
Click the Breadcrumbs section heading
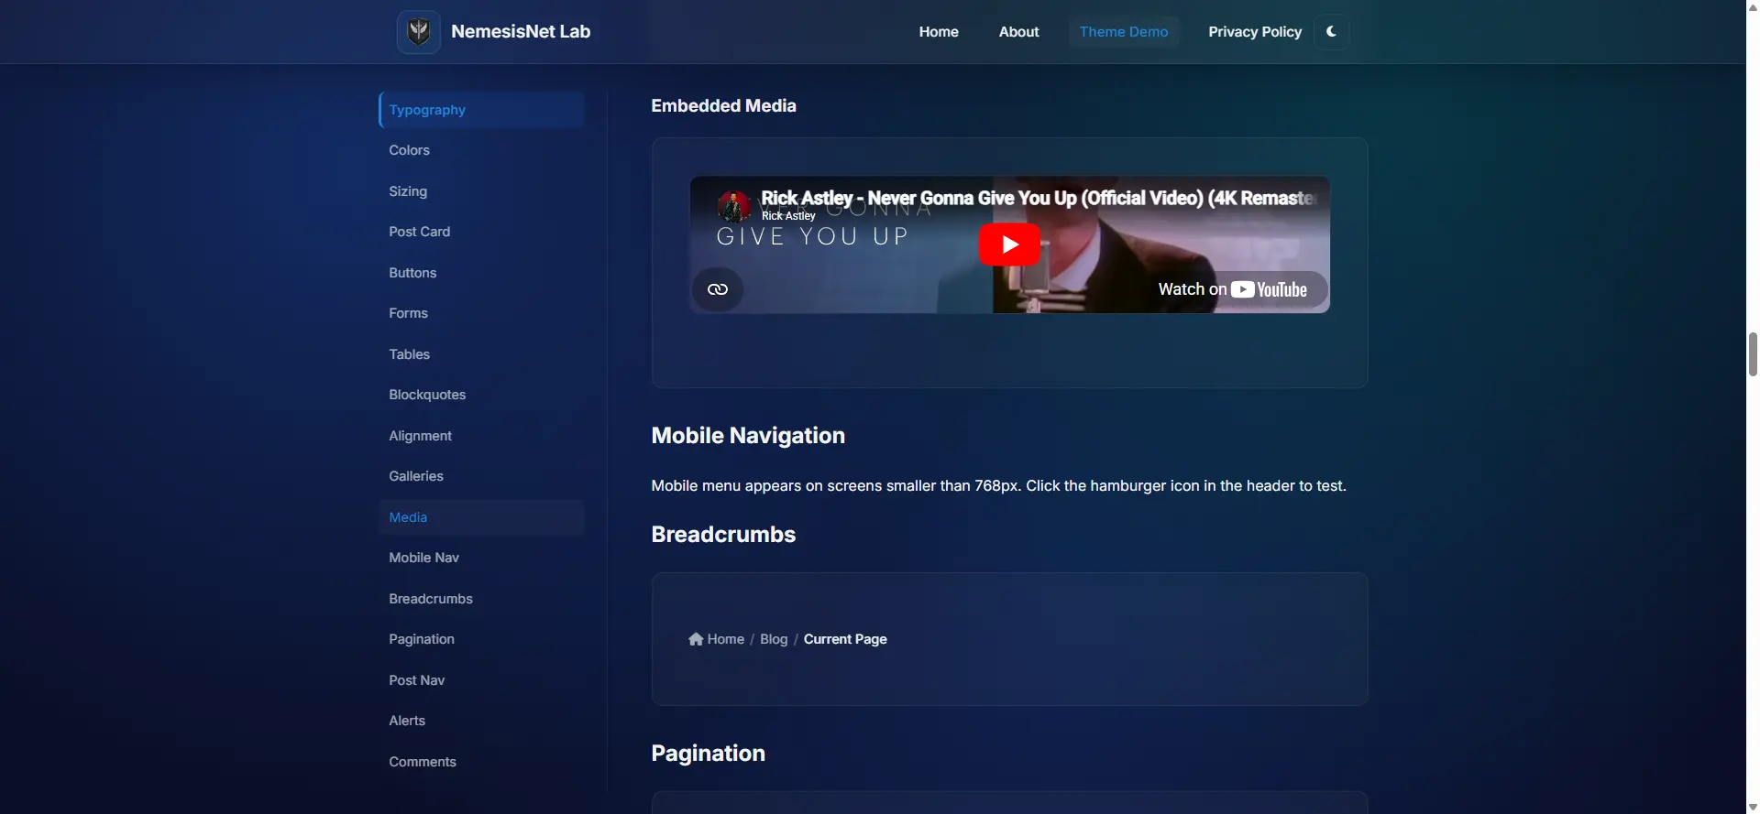click(x=723, y=535)
